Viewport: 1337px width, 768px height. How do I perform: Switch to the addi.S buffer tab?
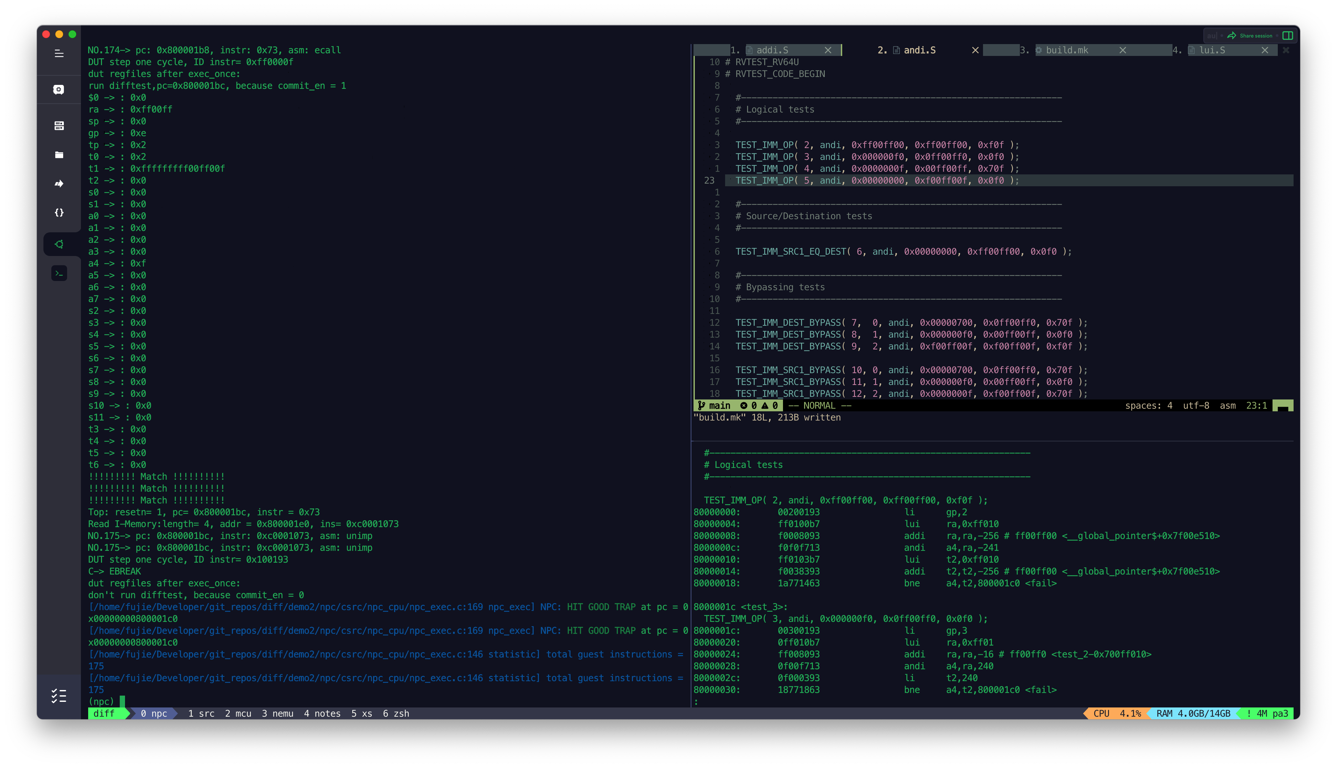pyautogui.click(x=772, y=50)
